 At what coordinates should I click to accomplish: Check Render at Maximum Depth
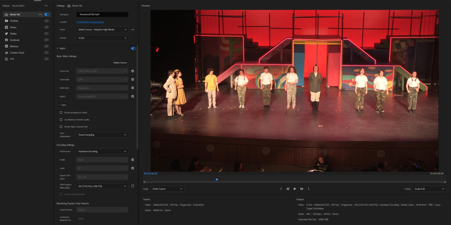click(61, 112)
